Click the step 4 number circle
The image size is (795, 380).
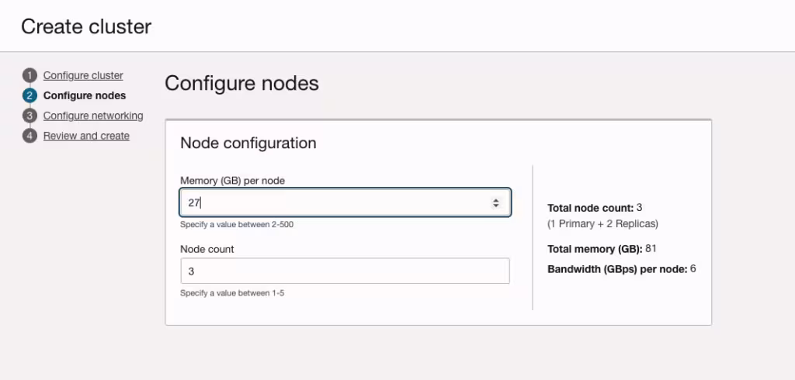30,136
